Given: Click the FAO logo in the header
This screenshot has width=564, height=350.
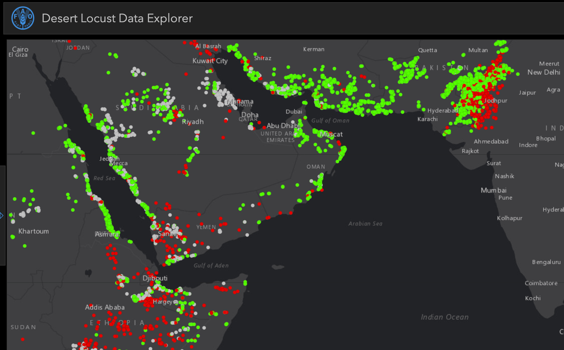Looking at the screenshot, I should point(23,18).
